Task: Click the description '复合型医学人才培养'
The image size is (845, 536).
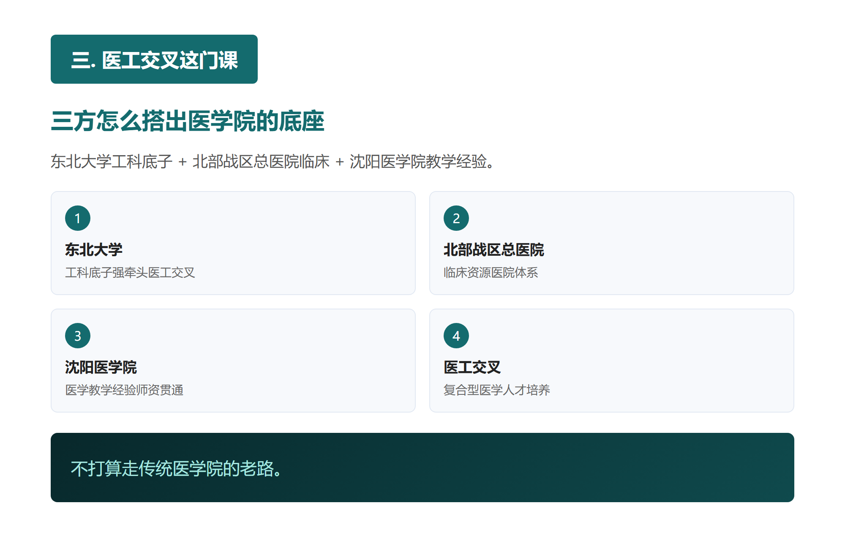Action: pos(497,390)
